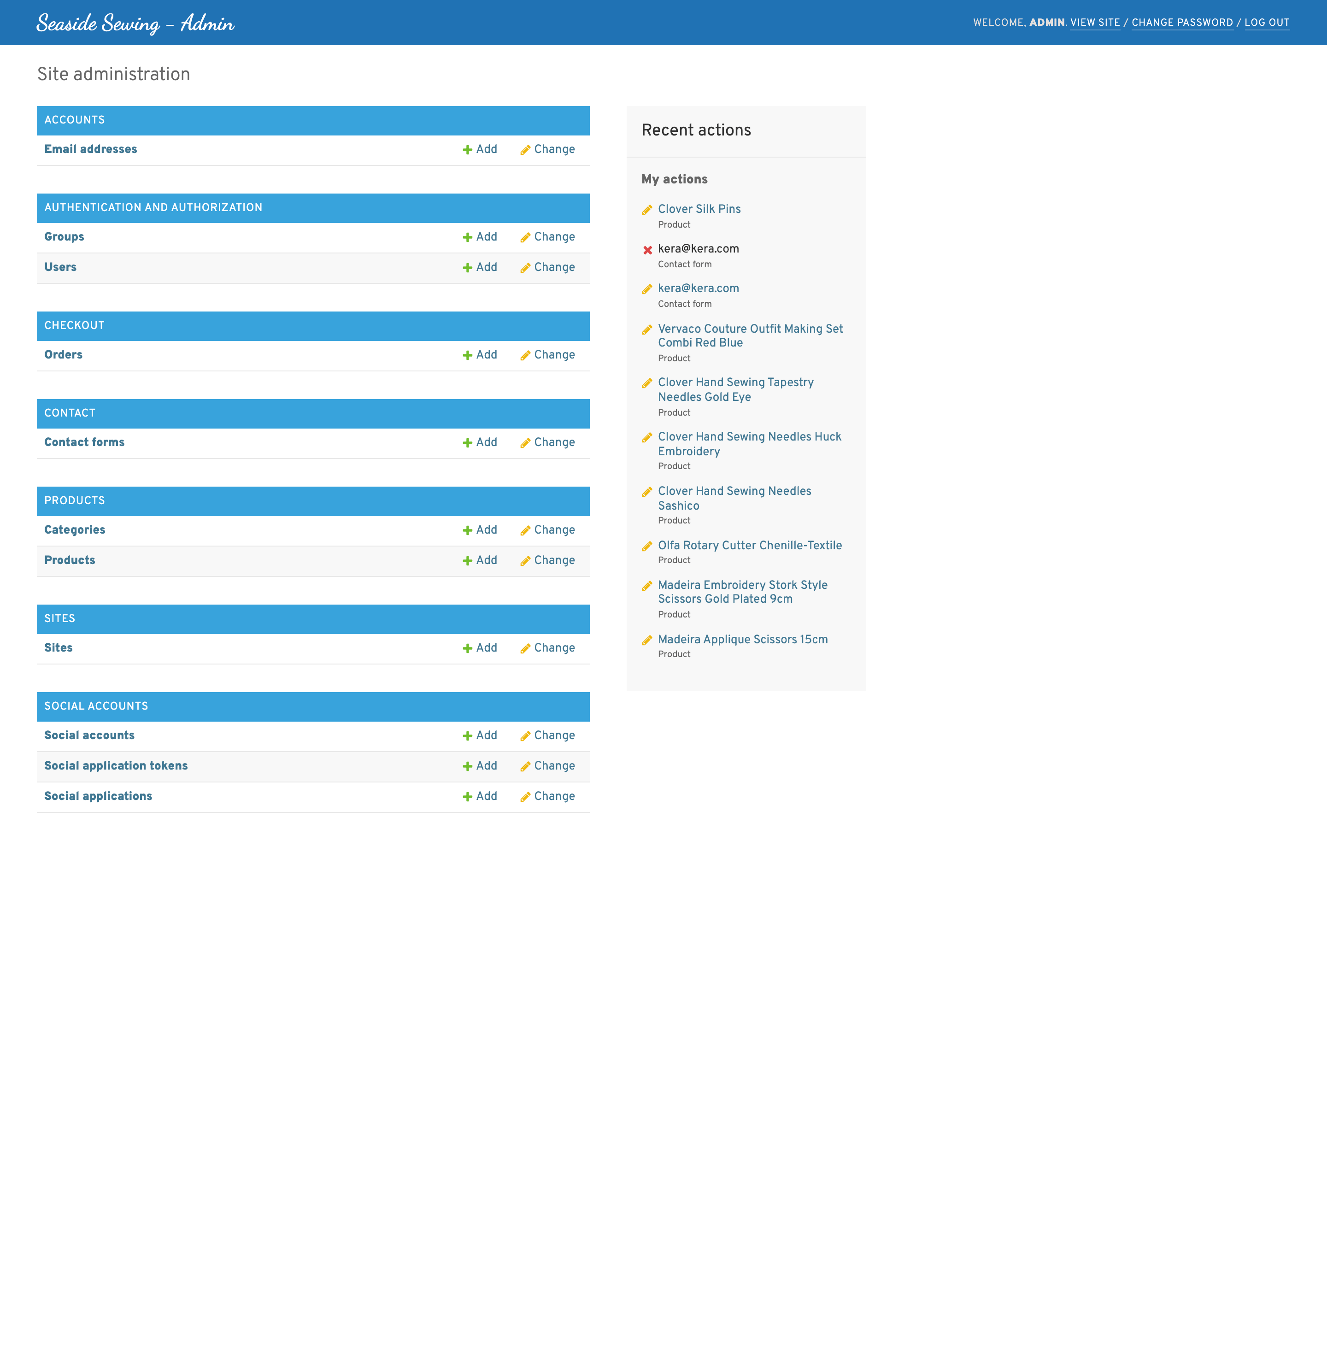Open Authentication and Authorization section header
Viewport: 1327px width, 1364px height.
pos(153,208)
